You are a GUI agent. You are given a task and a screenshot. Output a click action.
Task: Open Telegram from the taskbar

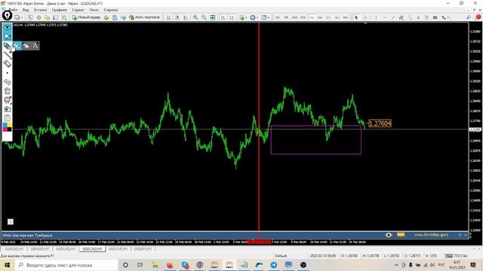(273, 265)
